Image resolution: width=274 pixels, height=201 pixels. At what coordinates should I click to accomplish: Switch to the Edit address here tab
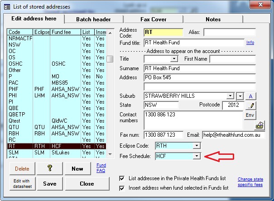click(x=34, y=19)
